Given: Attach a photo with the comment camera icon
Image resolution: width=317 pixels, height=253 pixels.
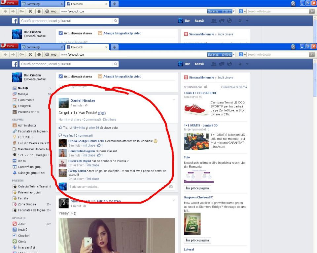Looking at the screenshot, I should [171, 187].
